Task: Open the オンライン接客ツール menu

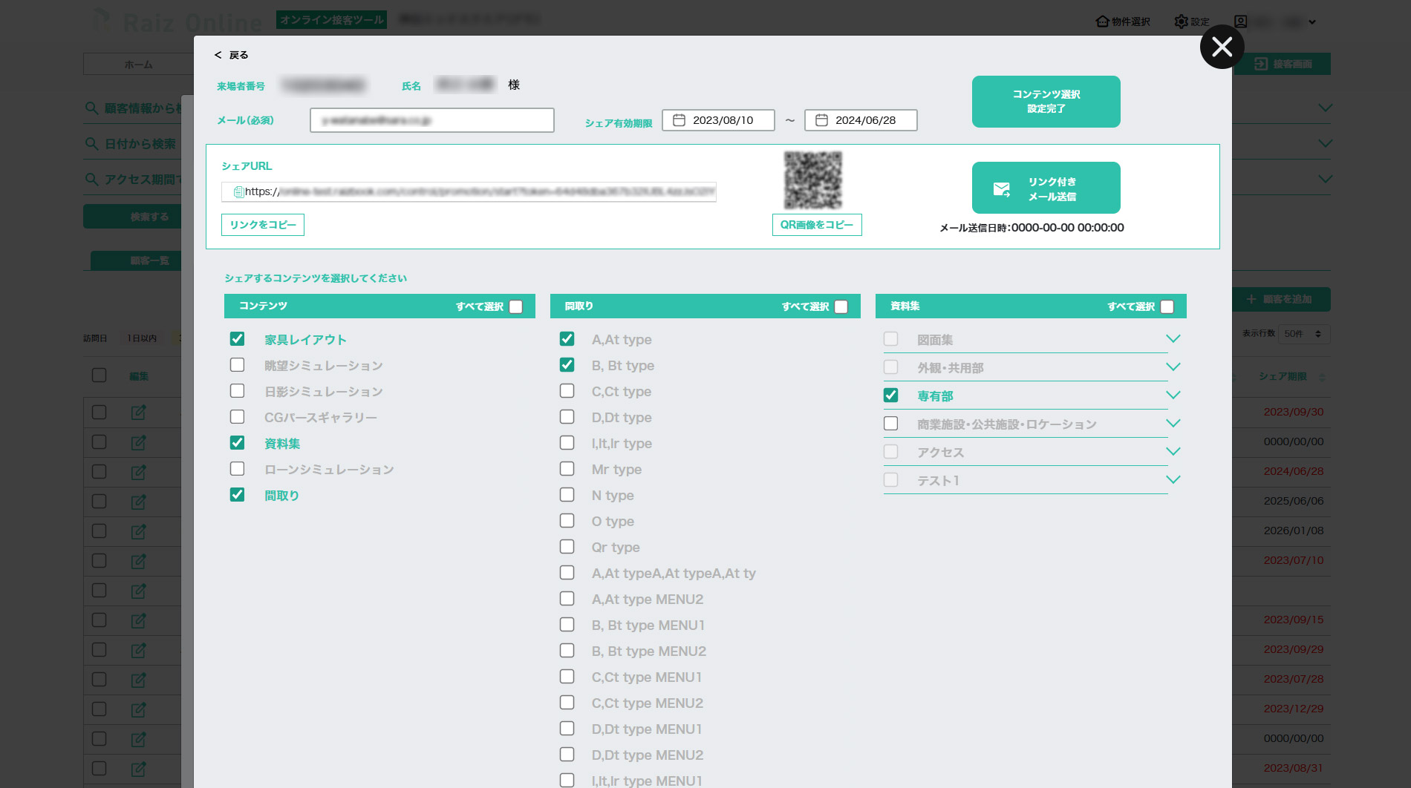Action: [x=331, y=20]
